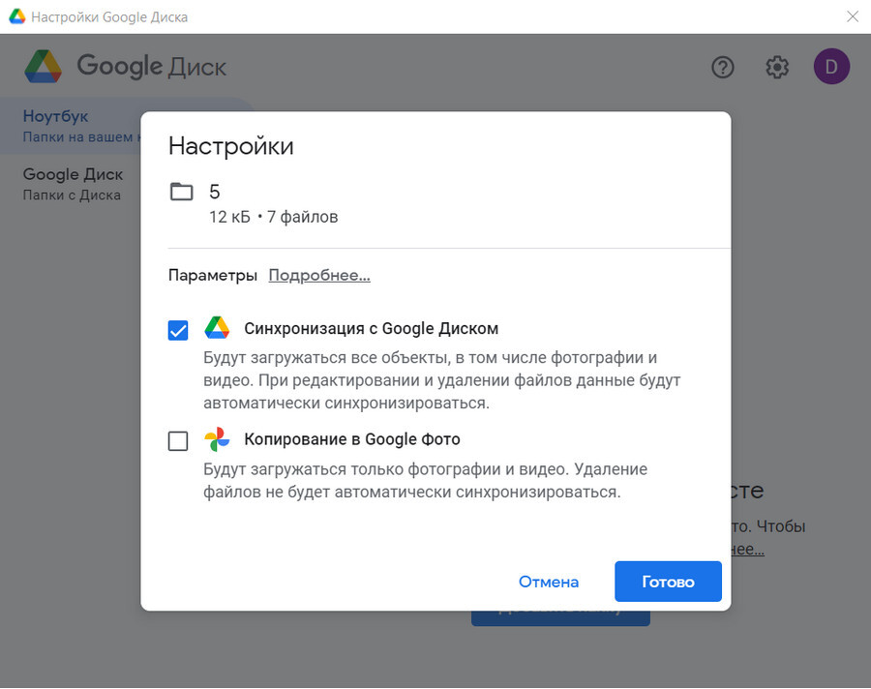Open the settings gear icon
Viewport: 871px width, 689px height.
(x=777, y=67)
